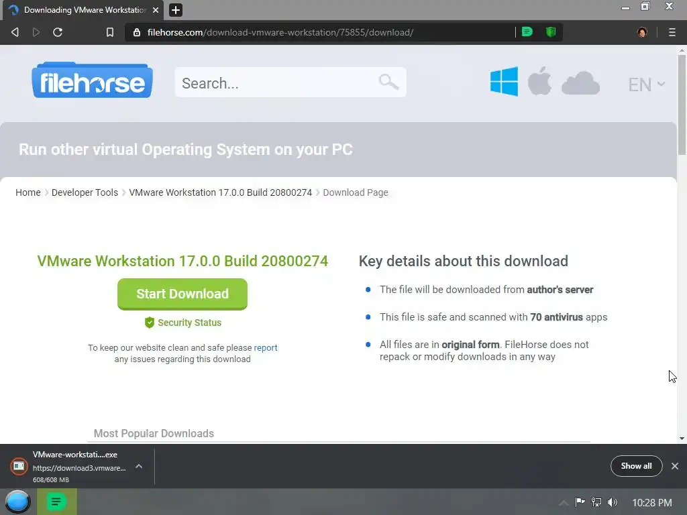Image resolution: width=687 pixels, height=515 pixels.
Task: Open the user profile avatar
Action: pyautogui.click(x=642, y=32)
